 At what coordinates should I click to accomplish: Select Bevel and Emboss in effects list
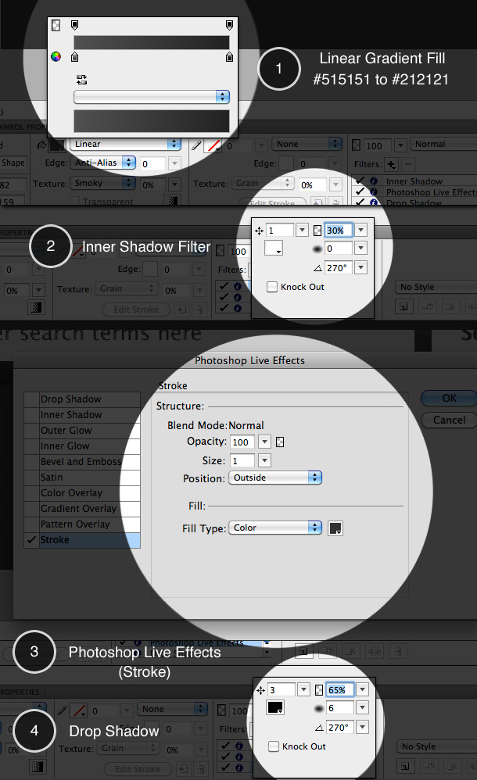pyautogui.click(x=81, y=462)
